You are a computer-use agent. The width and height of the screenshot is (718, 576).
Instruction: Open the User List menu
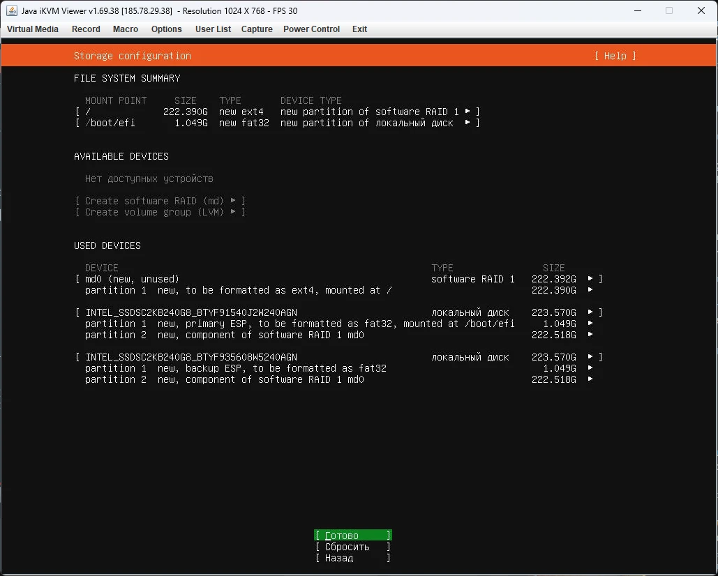[x=213, y=29]
